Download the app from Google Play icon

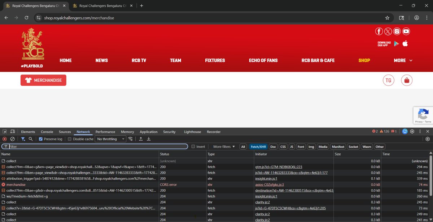pos(396,44)
